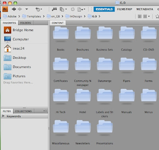Image resolution: width=159 pixels, height=150 pixels.
Task: Open the Reveal recent files boomerang icon
Action: (38, 9)
